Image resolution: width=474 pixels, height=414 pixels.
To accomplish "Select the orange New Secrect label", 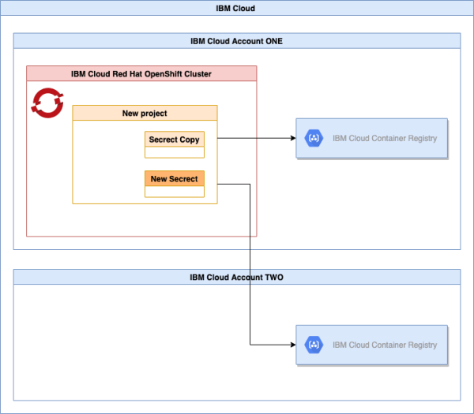I will [x=175, y=179].
